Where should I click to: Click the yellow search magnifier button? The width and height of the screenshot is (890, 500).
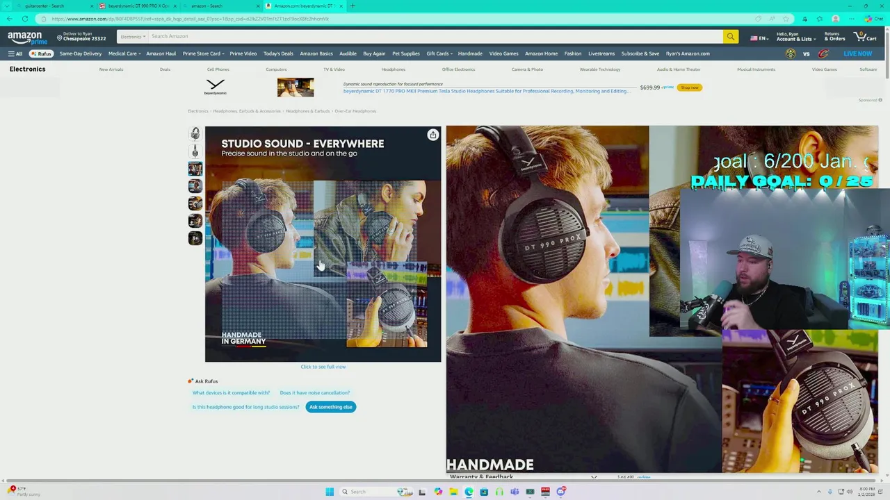pos(730,37)
